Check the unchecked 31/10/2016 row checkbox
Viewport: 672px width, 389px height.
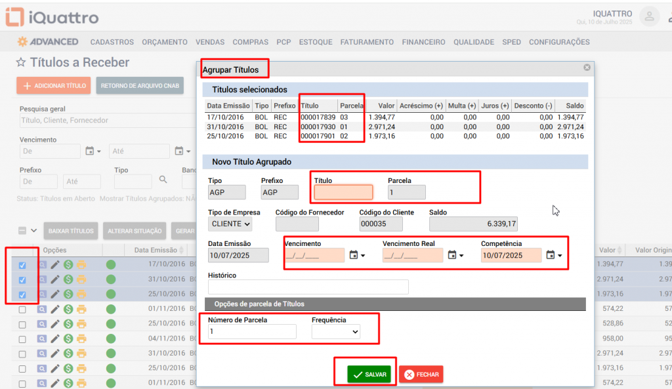click(x=22, y=354)
